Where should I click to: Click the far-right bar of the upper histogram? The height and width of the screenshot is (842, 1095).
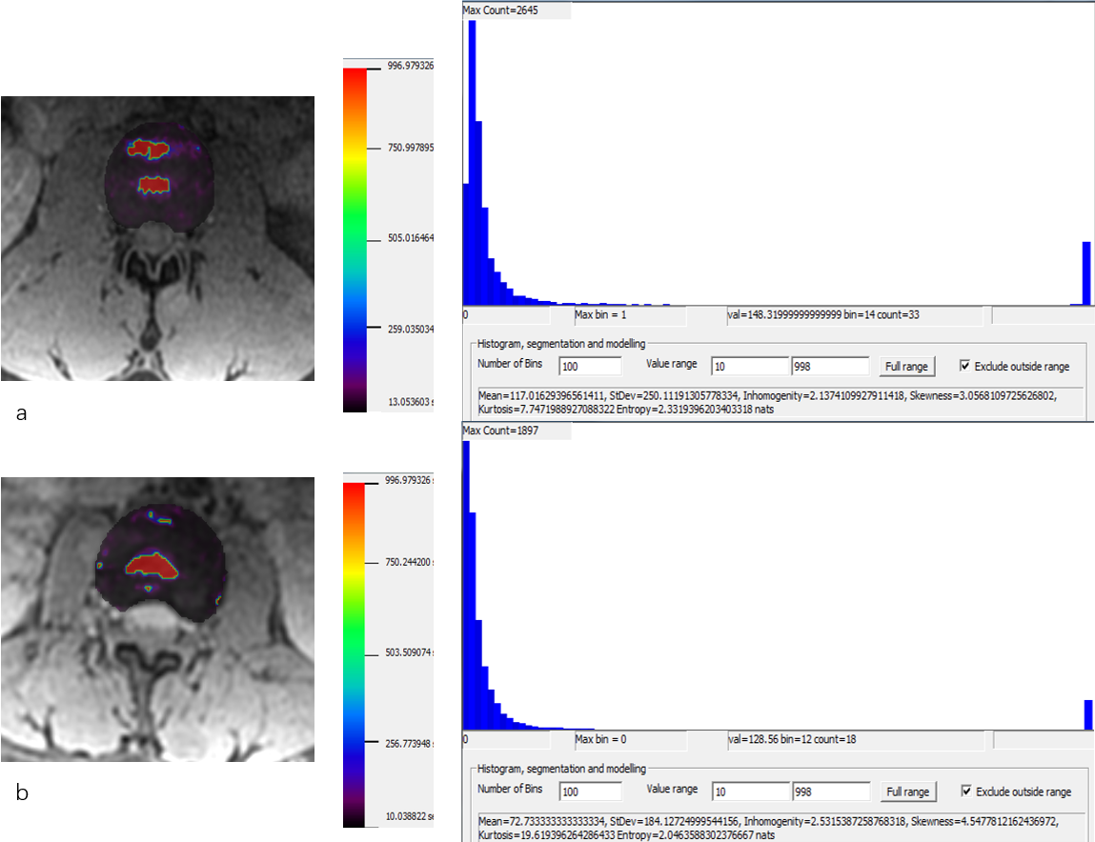(x=1086, y=274)
